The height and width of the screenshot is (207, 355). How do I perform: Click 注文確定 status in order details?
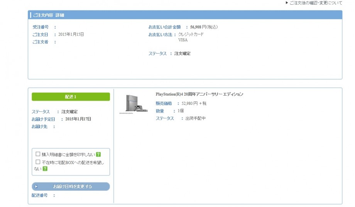(182, 54)
